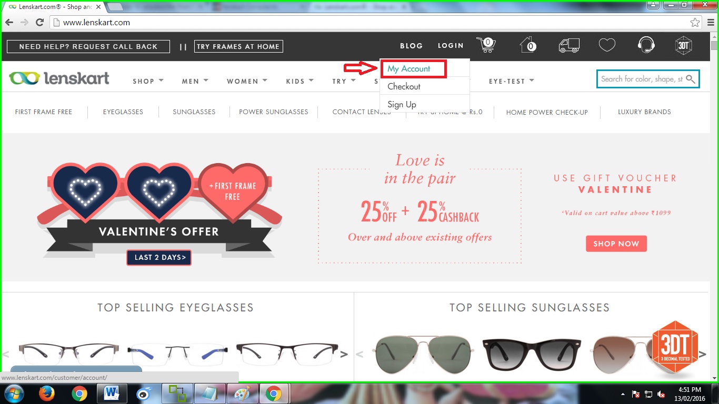Image resolution: width=719 pixels, height=404 pixels.
Task: Click NEED HELP? REQUEST CALL BACK button
Action: [x=88, y=46]
